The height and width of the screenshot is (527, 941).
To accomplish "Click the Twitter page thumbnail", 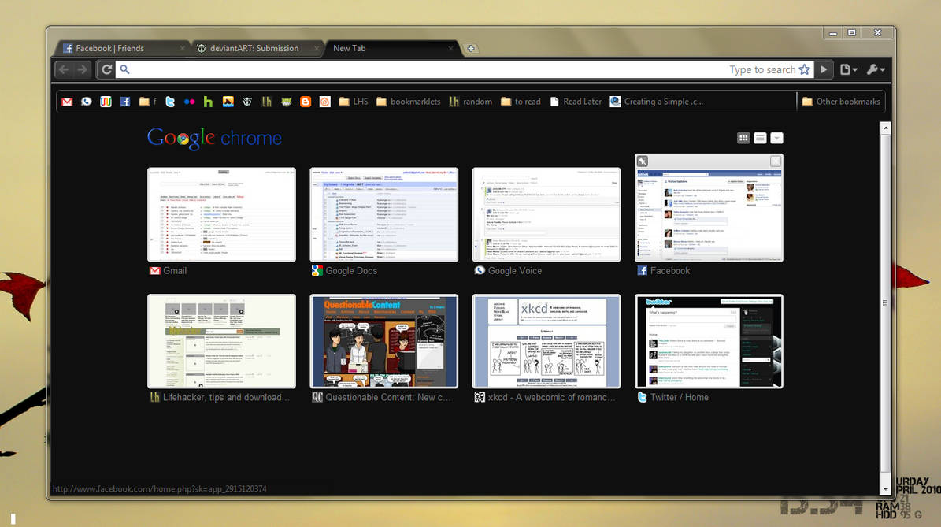I will coord(709,341).
